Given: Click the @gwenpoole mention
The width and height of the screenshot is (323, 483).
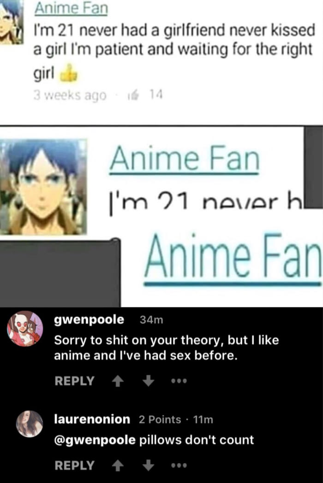Looking at the screenshot, I should (95, 440).
